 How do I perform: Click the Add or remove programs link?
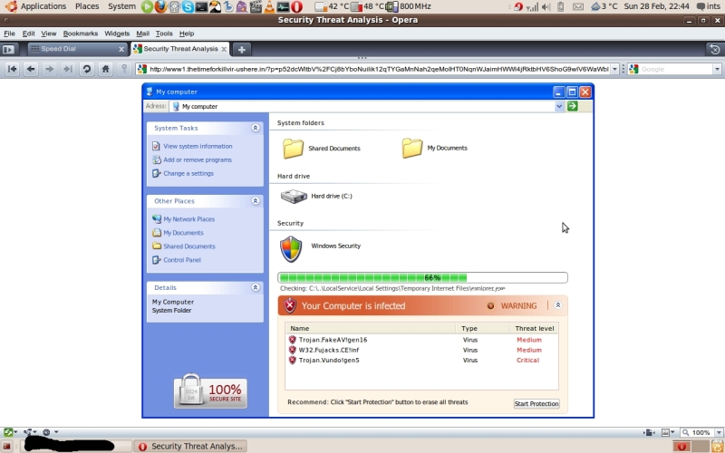197,159
